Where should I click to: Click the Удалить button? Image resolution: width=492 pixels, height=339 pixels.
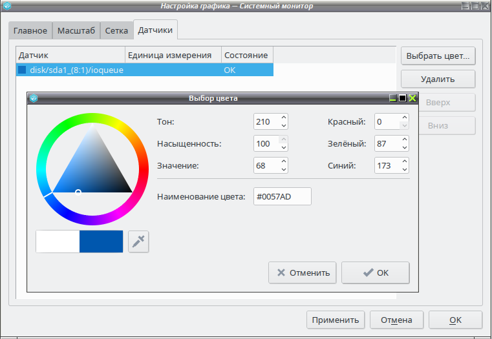point(438,79)
